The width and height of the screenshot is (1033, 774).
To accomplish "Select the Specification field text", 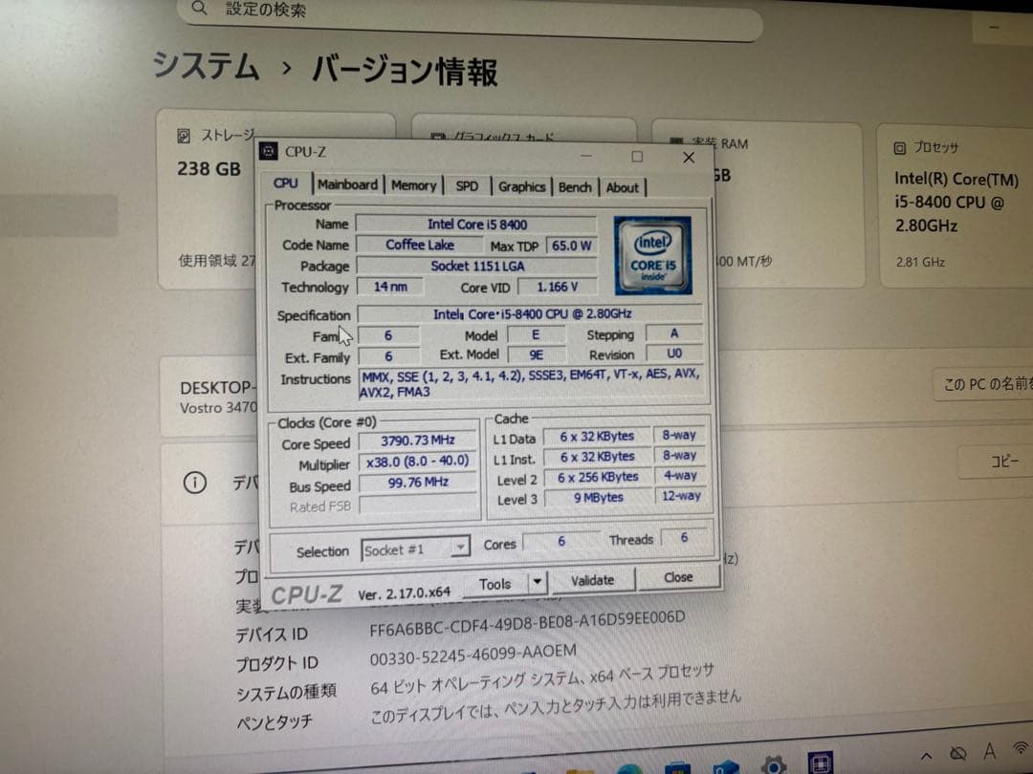I will coord(531,314).
